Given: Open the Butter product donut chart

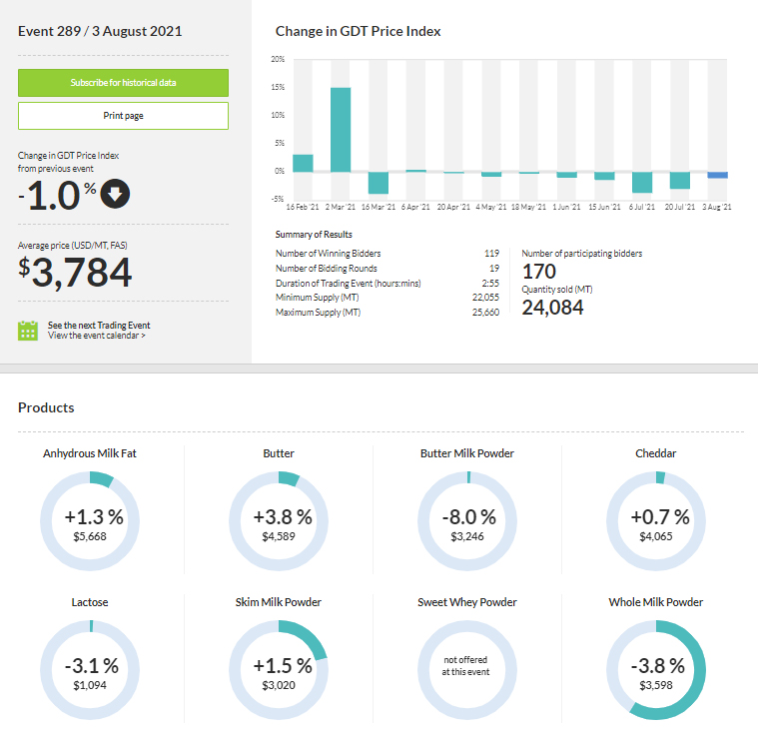Looking at the screenshot, I should pos(279,521).
